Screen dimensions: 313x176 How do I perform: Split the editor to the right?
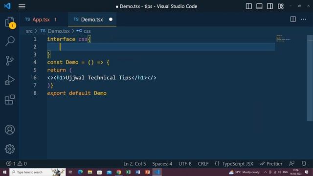[293, 20]
